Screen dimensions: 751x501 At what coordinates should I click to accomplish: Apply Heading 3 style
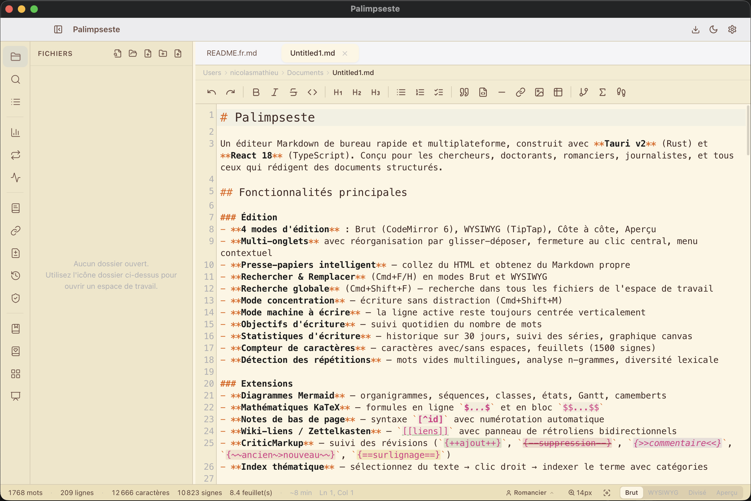pyautogui.click(x=375, y=92)
